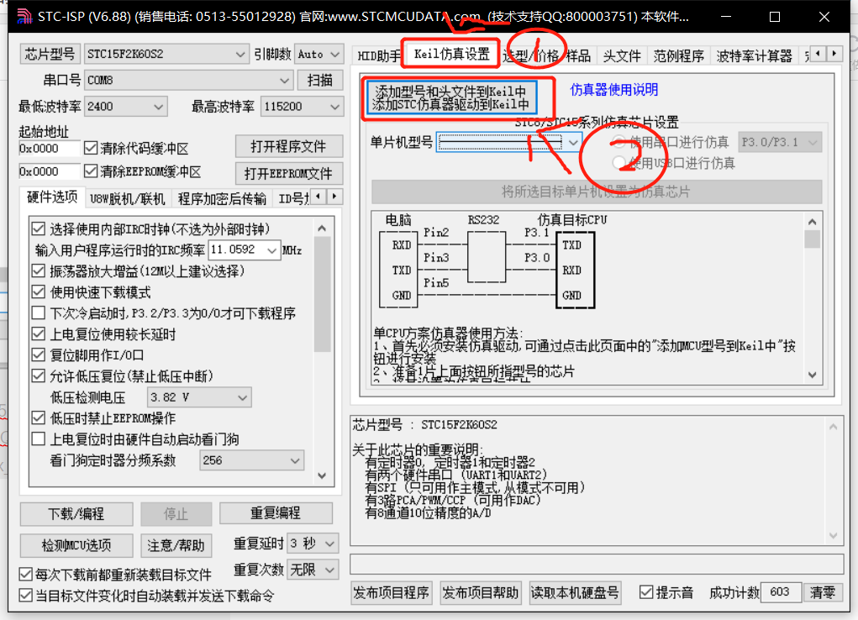Click the scroll-up arrow of the hardware options list

[x=324, y=226]
